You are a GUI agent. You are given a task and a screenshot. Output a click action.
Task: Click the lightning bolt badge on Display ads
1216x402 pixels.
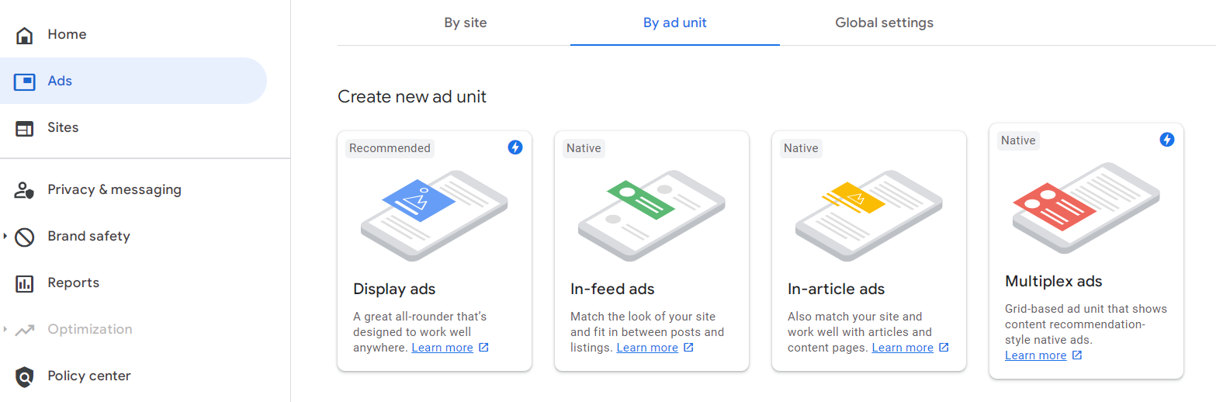[515, 147]
